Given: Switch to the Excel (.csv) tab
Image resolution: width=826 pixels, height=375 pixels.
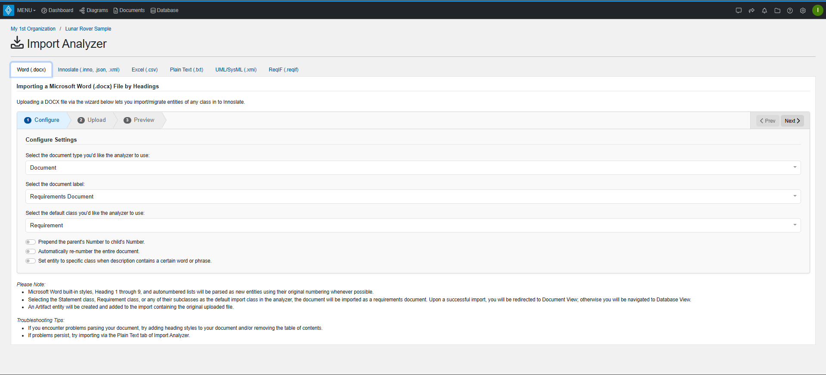Looking at the screenshot, I should coord(145,70).
